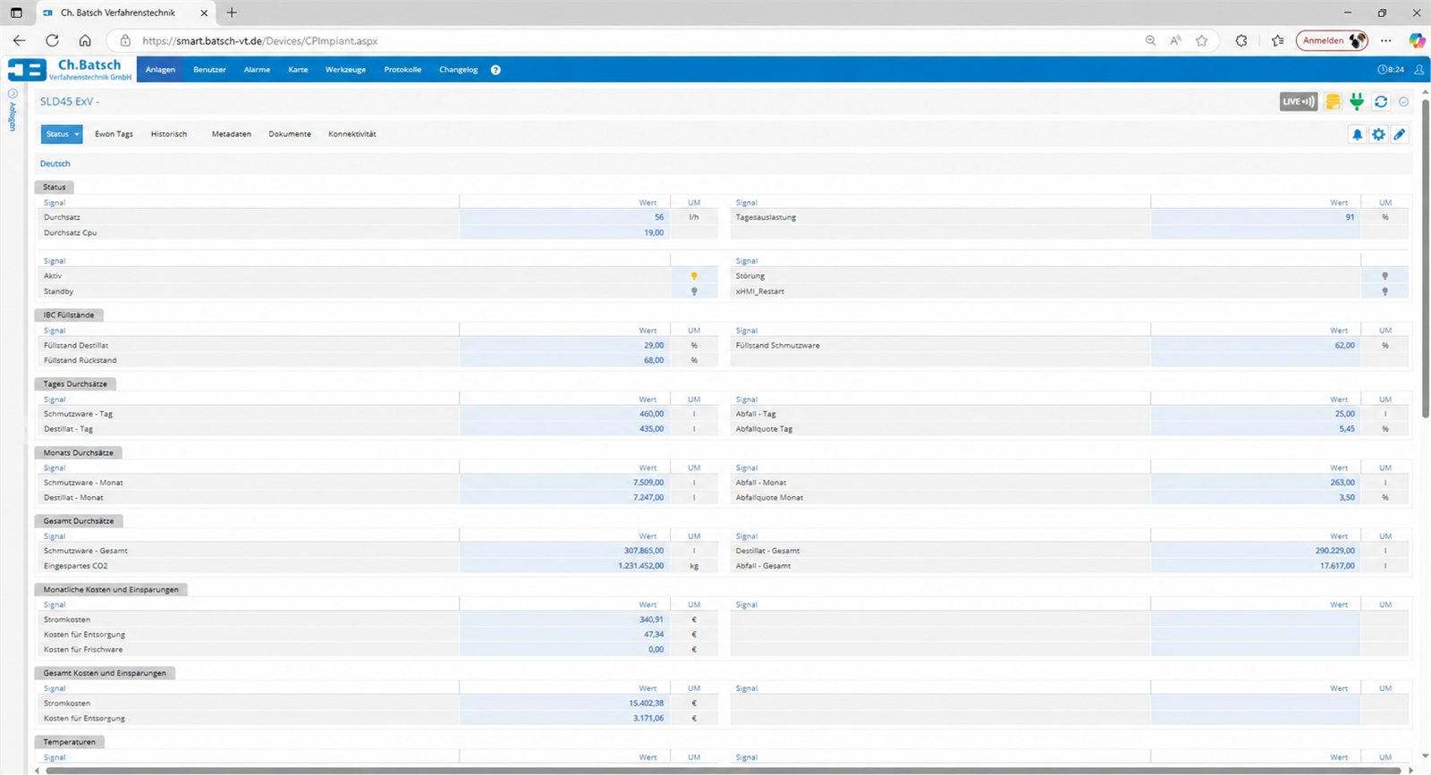
Task: Click the Destillat - Gesamt value 290.229,00
Action: pos(1334,551)
